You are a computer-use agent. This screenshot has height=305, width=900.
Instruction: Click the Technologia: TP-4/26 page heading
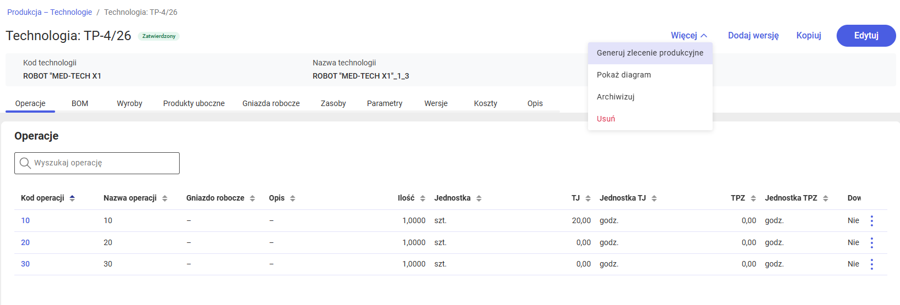tap(68, 36)
